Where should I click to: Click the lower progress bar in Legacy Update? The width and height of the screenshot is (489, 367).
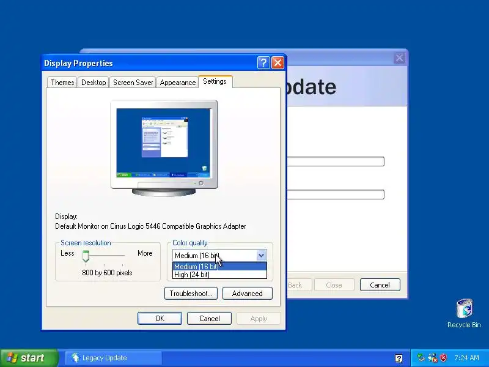tap(335, 195)
